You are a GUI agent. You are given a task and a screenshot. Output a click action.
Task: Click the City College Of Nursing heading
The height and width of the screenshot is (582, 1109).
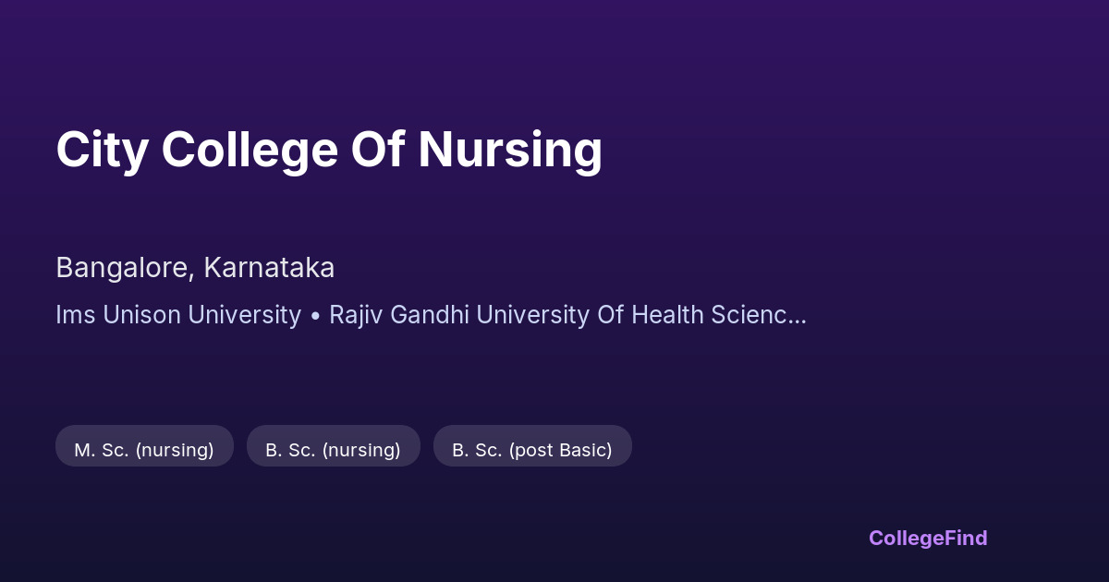point(329,150)
